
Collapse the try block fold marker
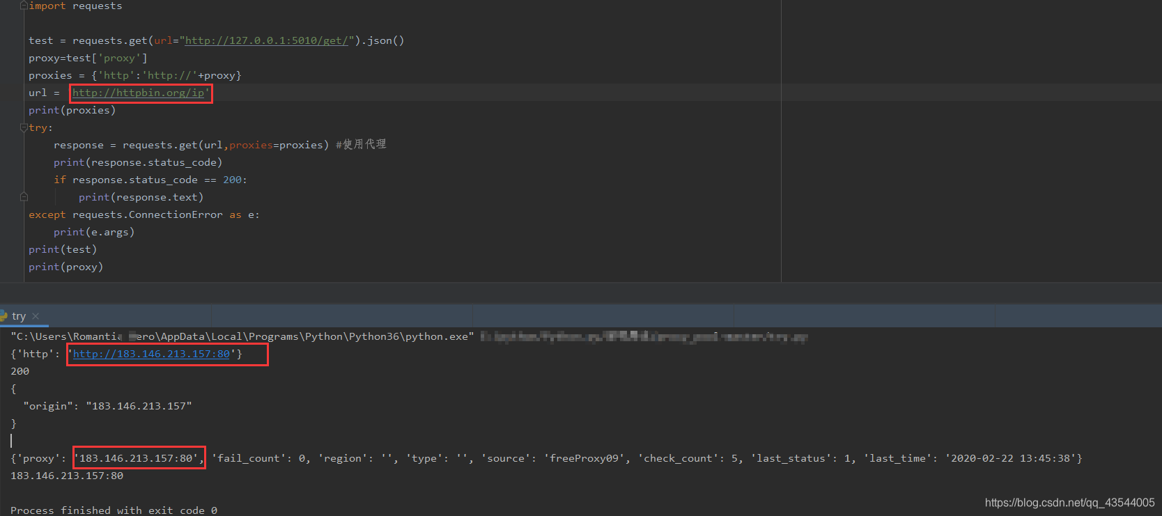coord(24,127)
